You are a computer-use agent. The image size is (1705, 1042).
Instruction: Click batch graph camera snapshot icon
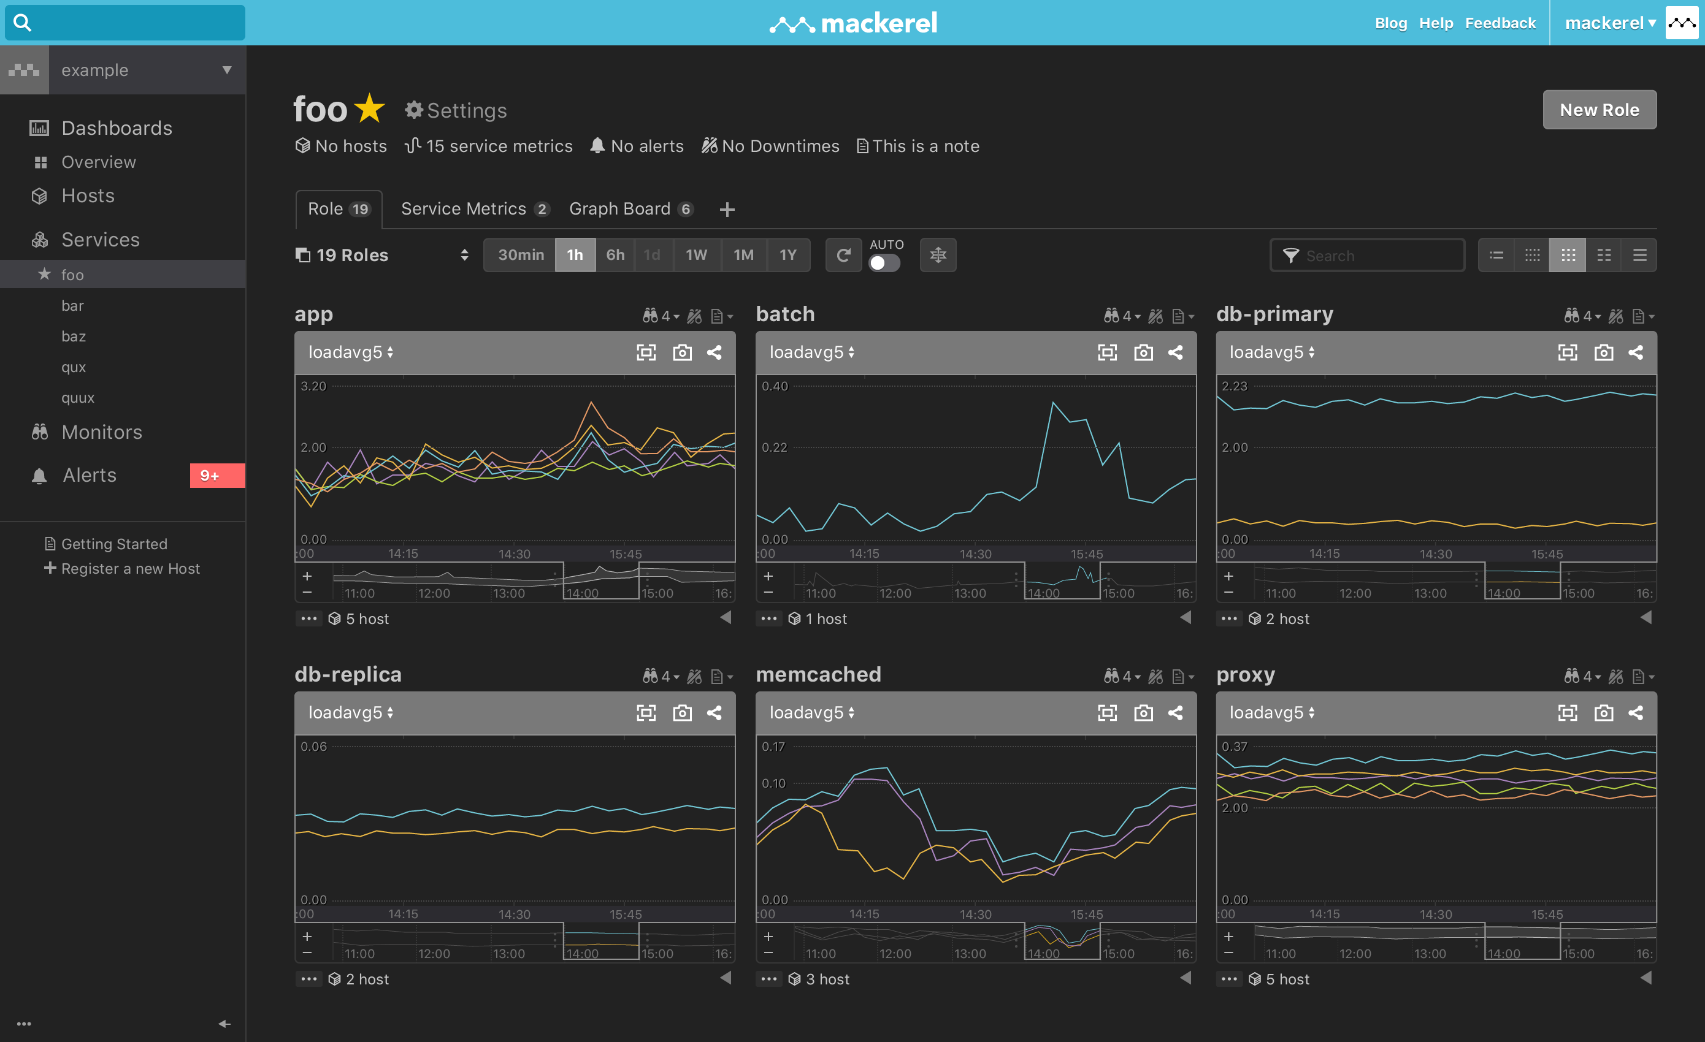[x=1143, y=352]
